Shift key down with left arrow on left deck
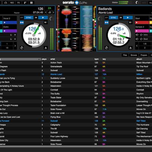 46,12
